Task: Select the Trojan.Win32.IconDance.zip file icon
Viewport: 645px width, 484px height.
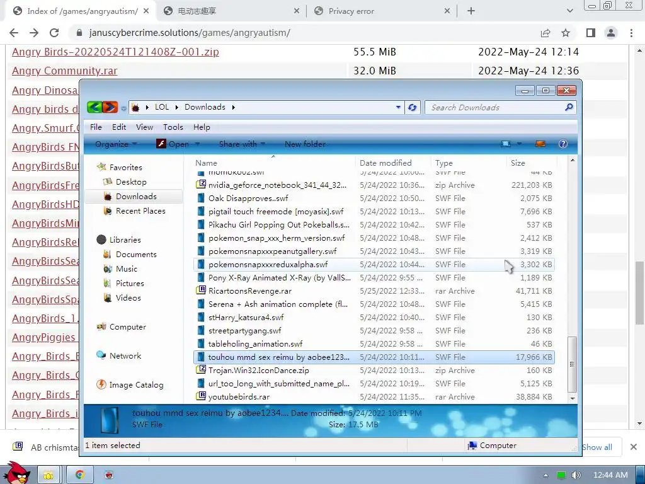Action: click(201, 370)
